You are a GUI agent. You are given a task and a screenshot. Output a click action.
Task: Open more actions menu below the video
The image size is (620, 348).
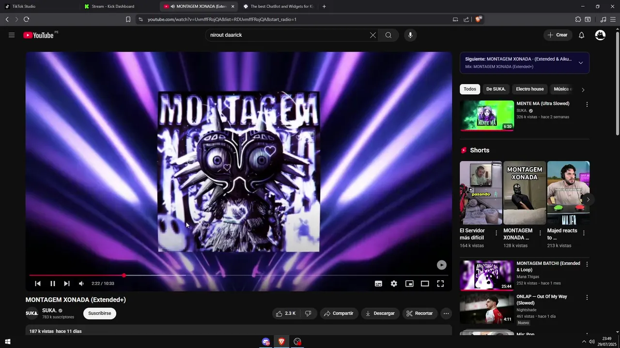pyautogui.click(x=446, y=313)
